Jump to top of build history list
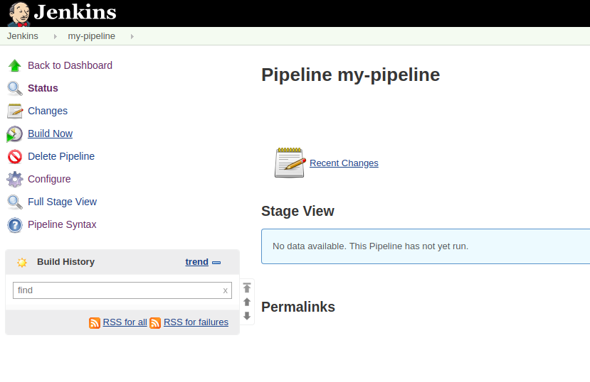The width and height of the screenshot is (590, 382). coord(247,288)
